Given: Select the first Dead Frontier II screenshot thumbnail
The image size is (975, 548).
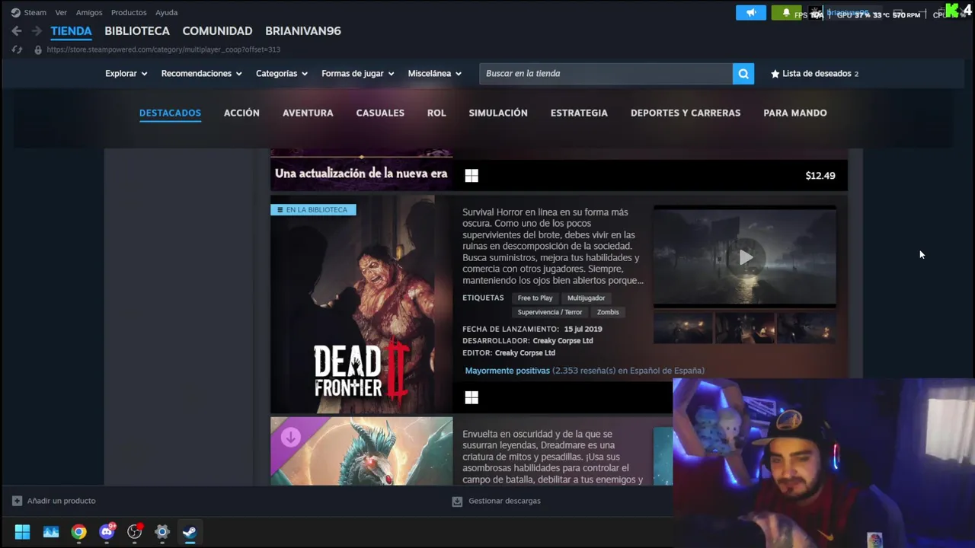Looking at the screenshot, I should (683, 327).
